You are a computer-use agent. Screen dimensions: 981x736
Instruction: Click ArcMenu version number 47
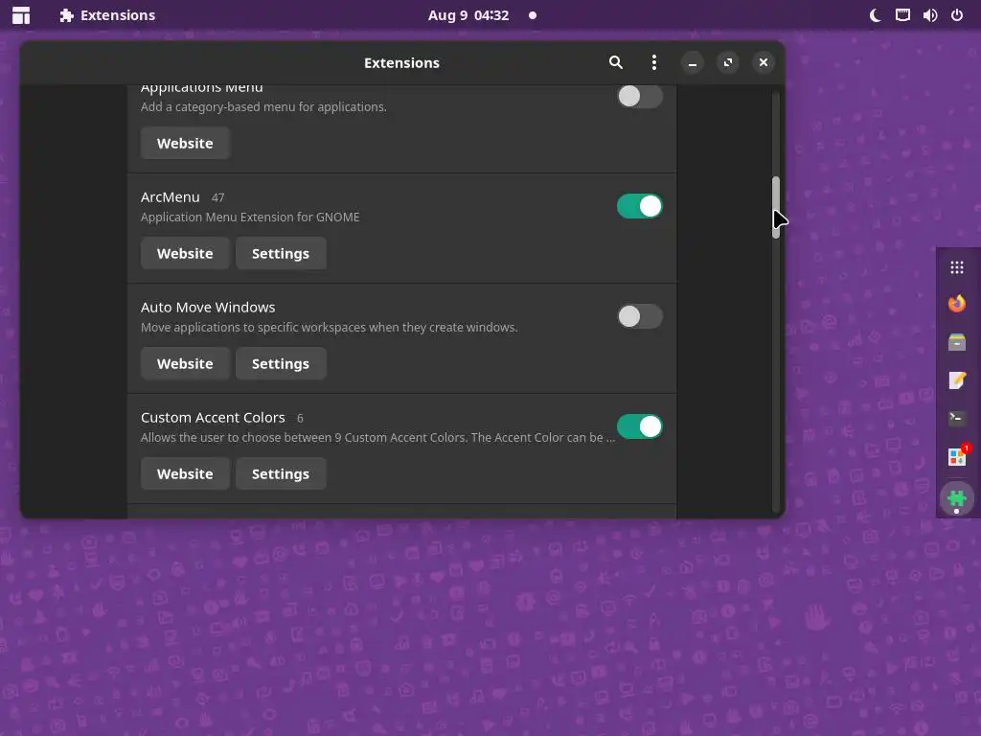click(217, 197)
